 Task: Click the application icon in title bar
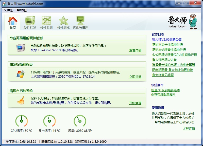click(4, 4)
